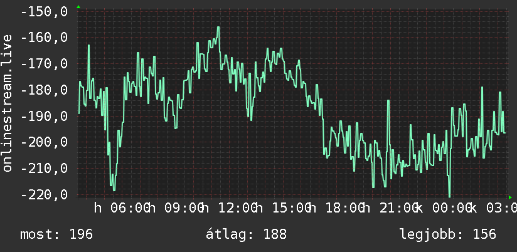Viewport: 517px width, 252px height.
Task: Click the green arrow atop the y-axis
Action: click(78, 7)
